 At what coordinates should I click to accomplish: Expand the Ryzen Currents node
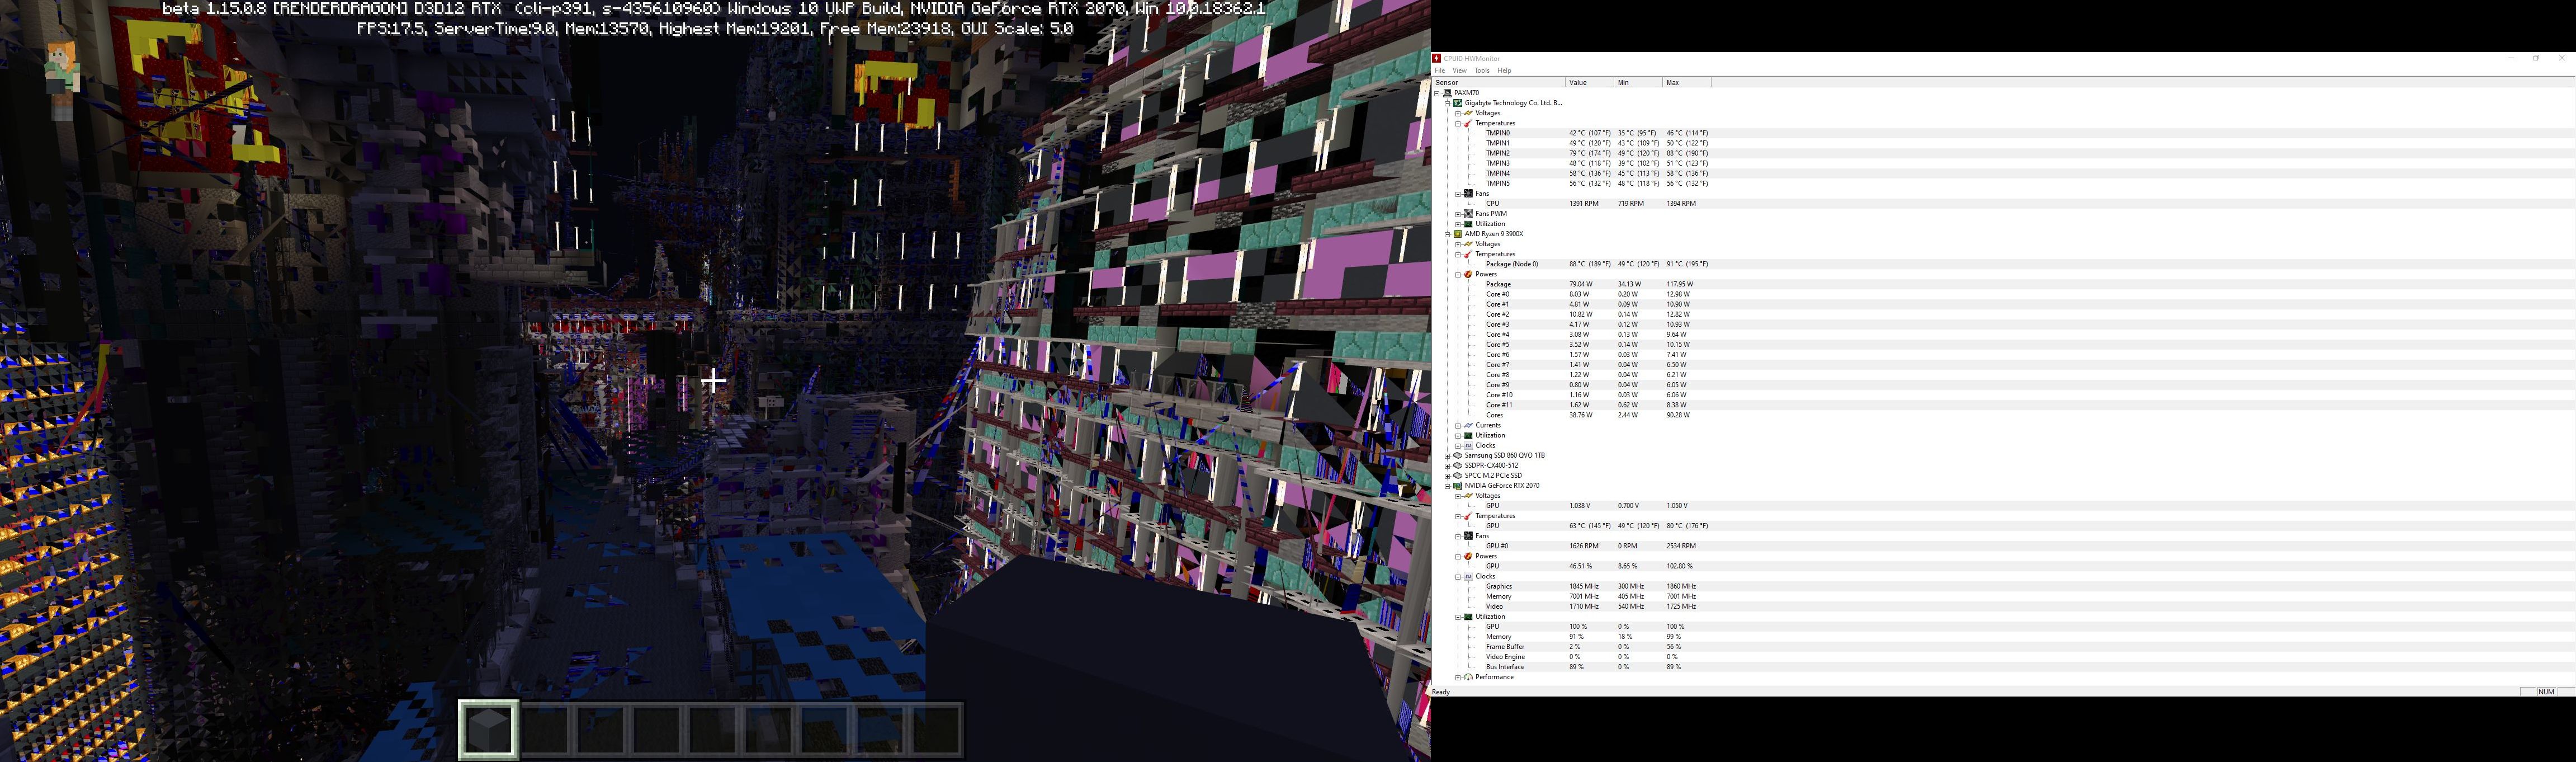(x=1458, y=425)
